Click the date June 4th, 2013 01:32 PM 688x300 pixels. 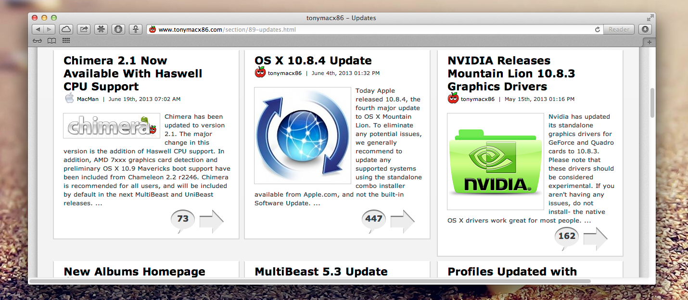point(345,73)
